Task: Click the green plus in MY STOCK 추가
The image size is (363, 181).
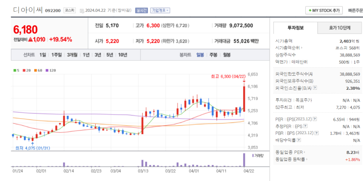Action: tap(310, 11)
